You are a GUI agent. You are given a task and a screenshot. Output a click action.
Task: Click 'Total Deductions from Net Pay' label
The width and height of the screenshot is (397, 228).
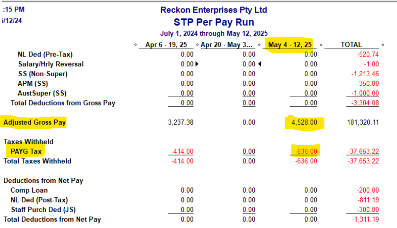52,219
